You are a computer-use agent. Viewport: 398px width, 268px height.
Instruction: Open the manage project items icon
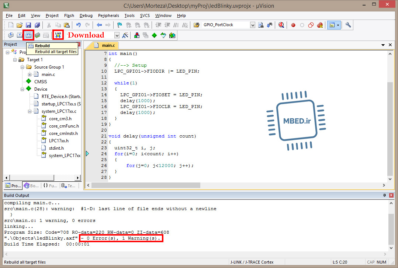tap(136, 35)
